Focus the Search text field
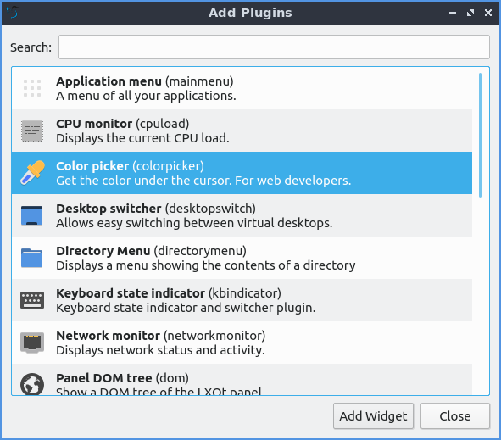The height and width of the screenshot is (440, 501). pos(274,47)
